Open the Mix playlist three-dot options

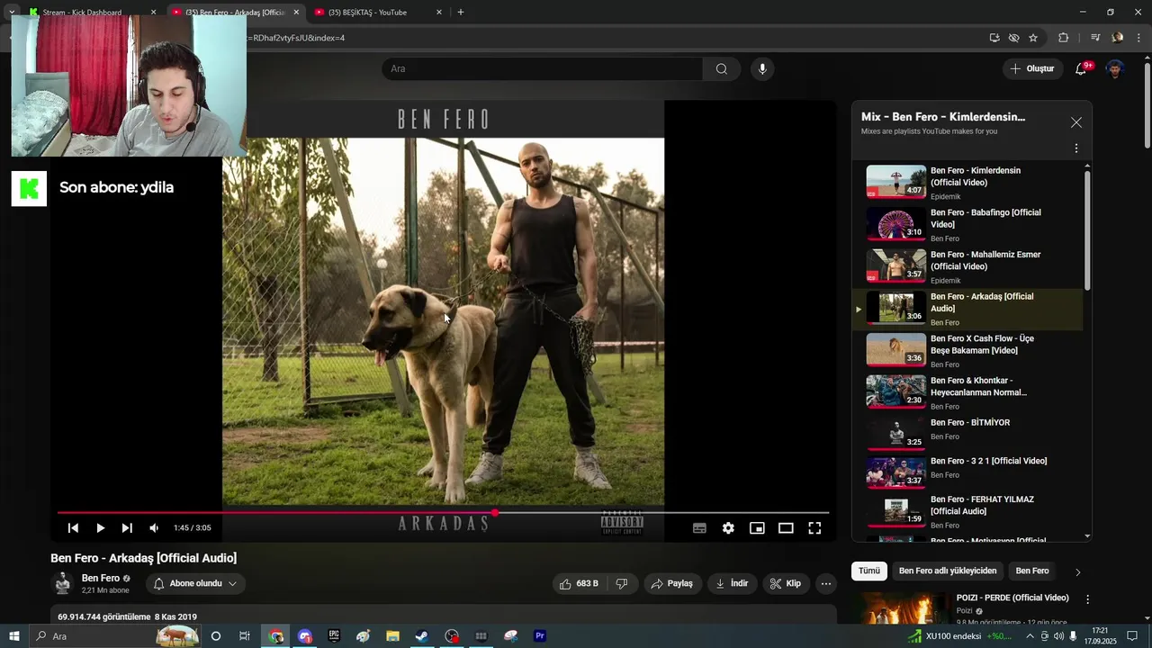pos(1076,148)
